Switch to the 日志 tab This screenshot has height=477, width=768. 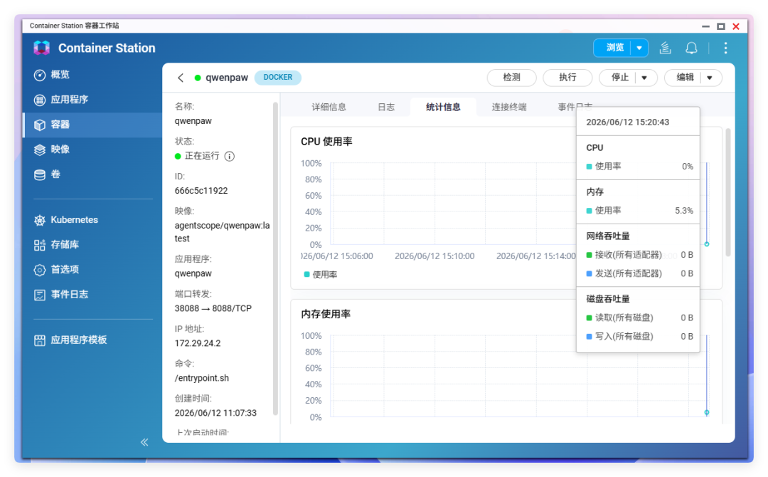[386, 107]
